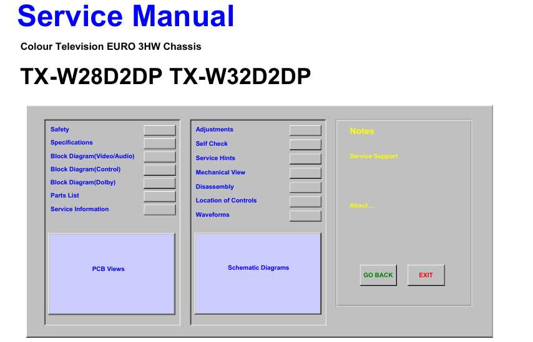The height and width of the screenshot is (342, 533).
Task: Click the button beside Service Information
Action: (159, 209)
